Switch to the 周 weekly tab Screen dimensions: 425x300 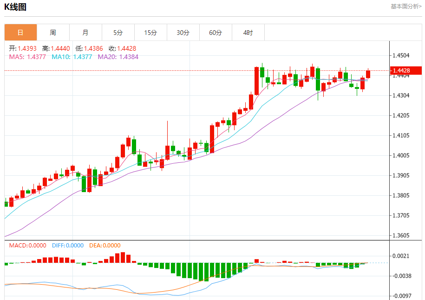tap(53, 33)
